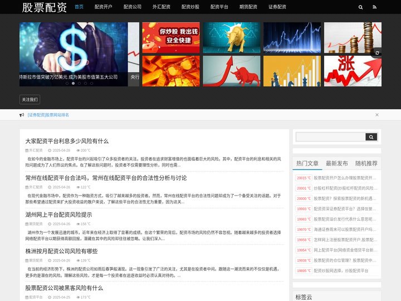Click the refresh icon beside thumbnails
Image resolution: width=401 pixels, height=301 pixels.
(x=377, y=53)
